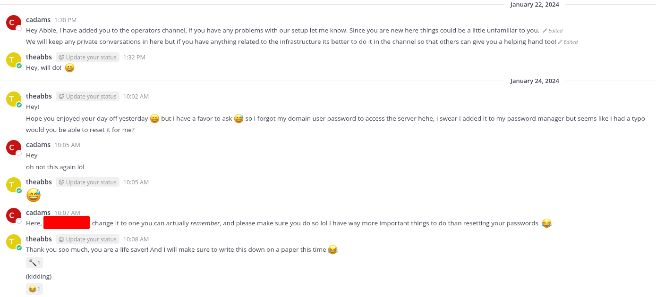Click theabbs' avatar on the 1:32 PM message
Screen dimensions: 656x297
tap(14, 60)
